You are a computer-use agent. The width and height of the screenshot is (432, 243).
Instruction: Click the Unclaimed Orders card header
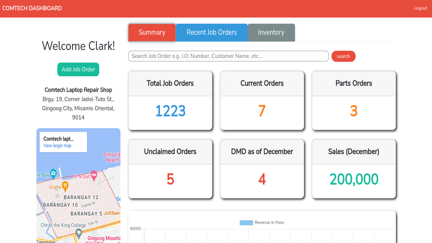click(x=170, y=152)
